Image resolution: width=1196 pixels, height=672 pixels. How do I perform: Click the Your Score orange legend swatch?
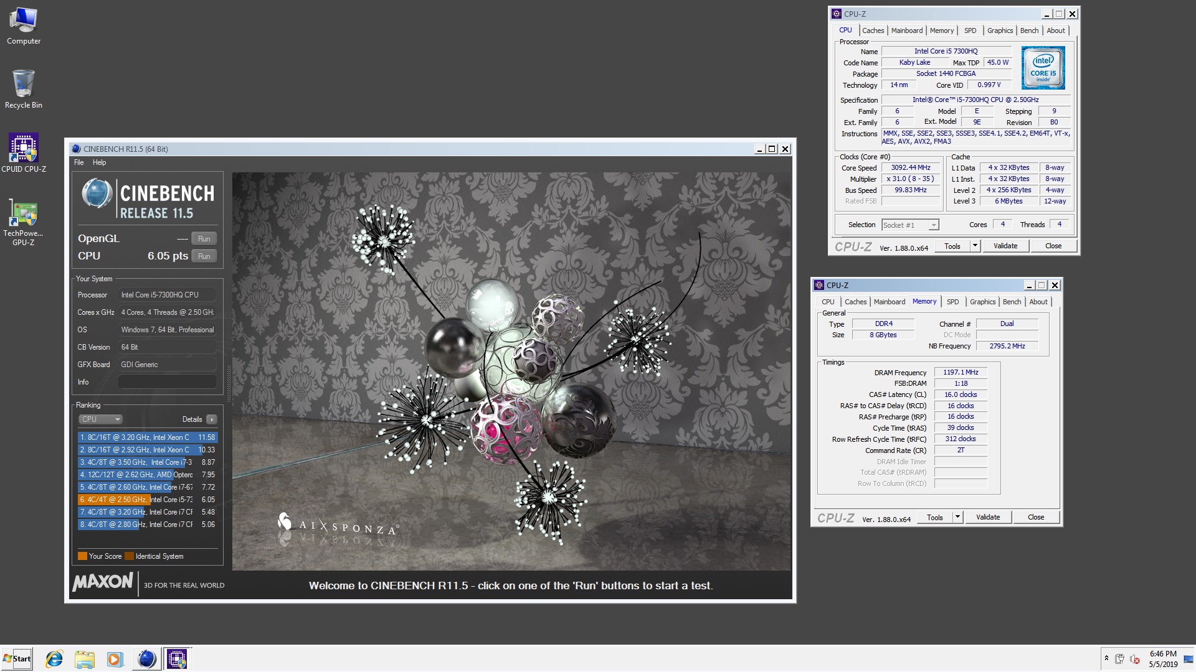[82, 556]
